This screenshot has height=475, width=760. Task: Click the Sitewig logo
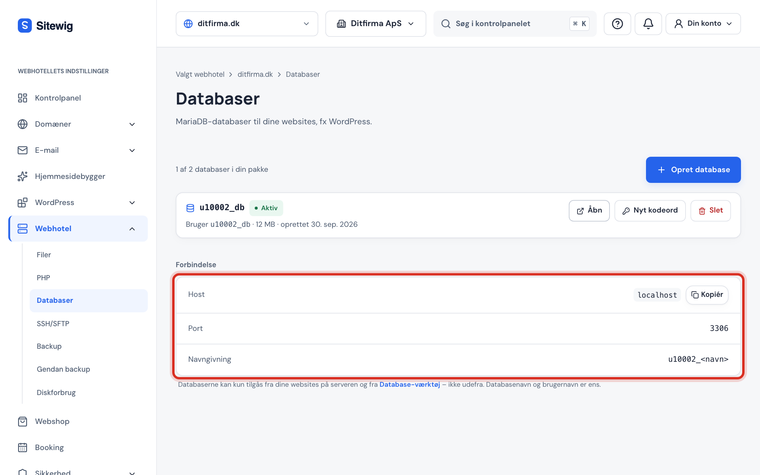click(45, 25)
